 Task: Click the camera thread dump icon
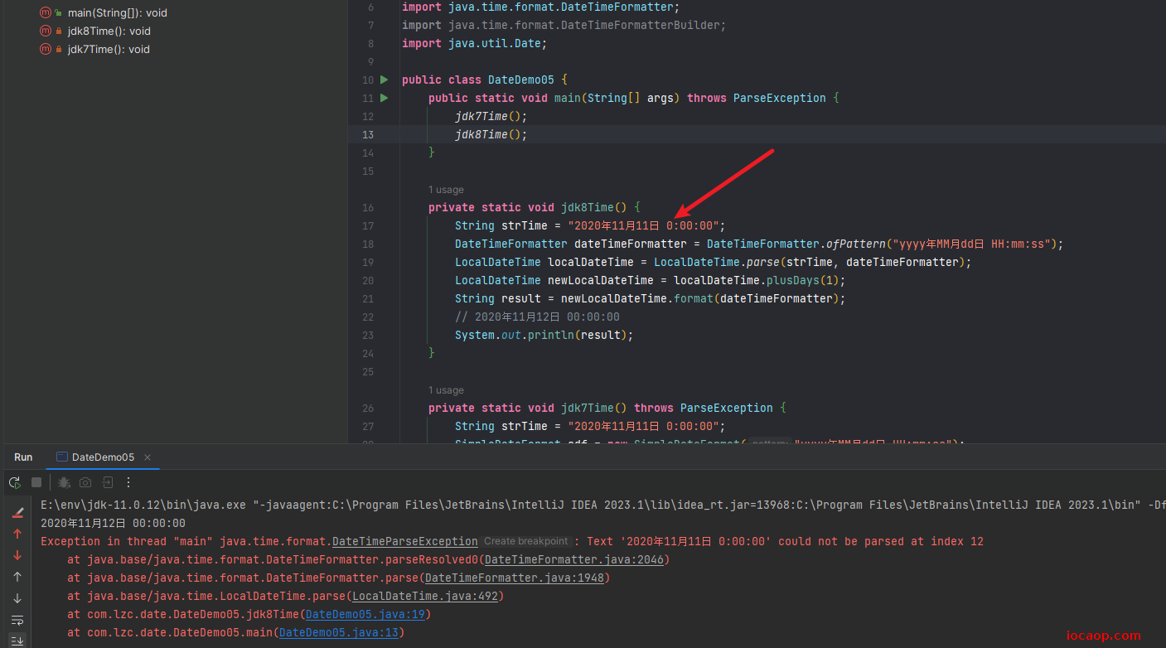(x=85, y=482)
